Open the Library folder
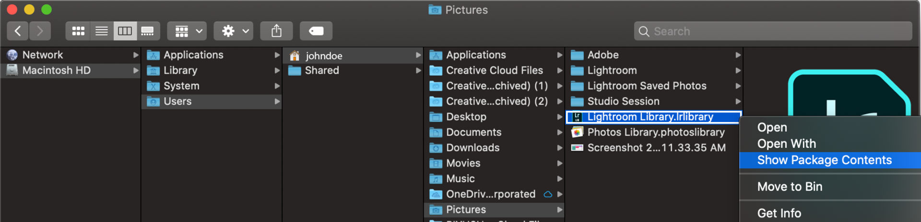The image size is (921, 222). pos(212,70)
